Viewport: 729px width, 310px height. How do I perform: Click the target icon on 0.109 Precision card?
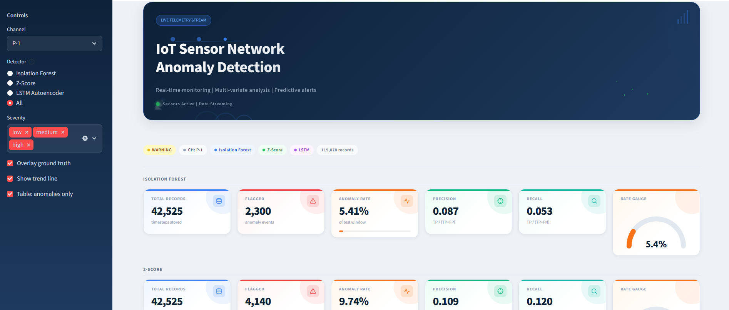[500, 291]
